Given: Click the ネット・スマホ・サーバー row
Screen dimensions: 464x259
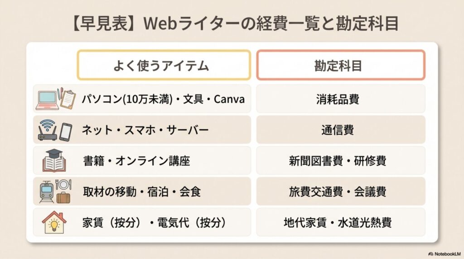Looking at the screenshot, I should click(x=145, y=130).
